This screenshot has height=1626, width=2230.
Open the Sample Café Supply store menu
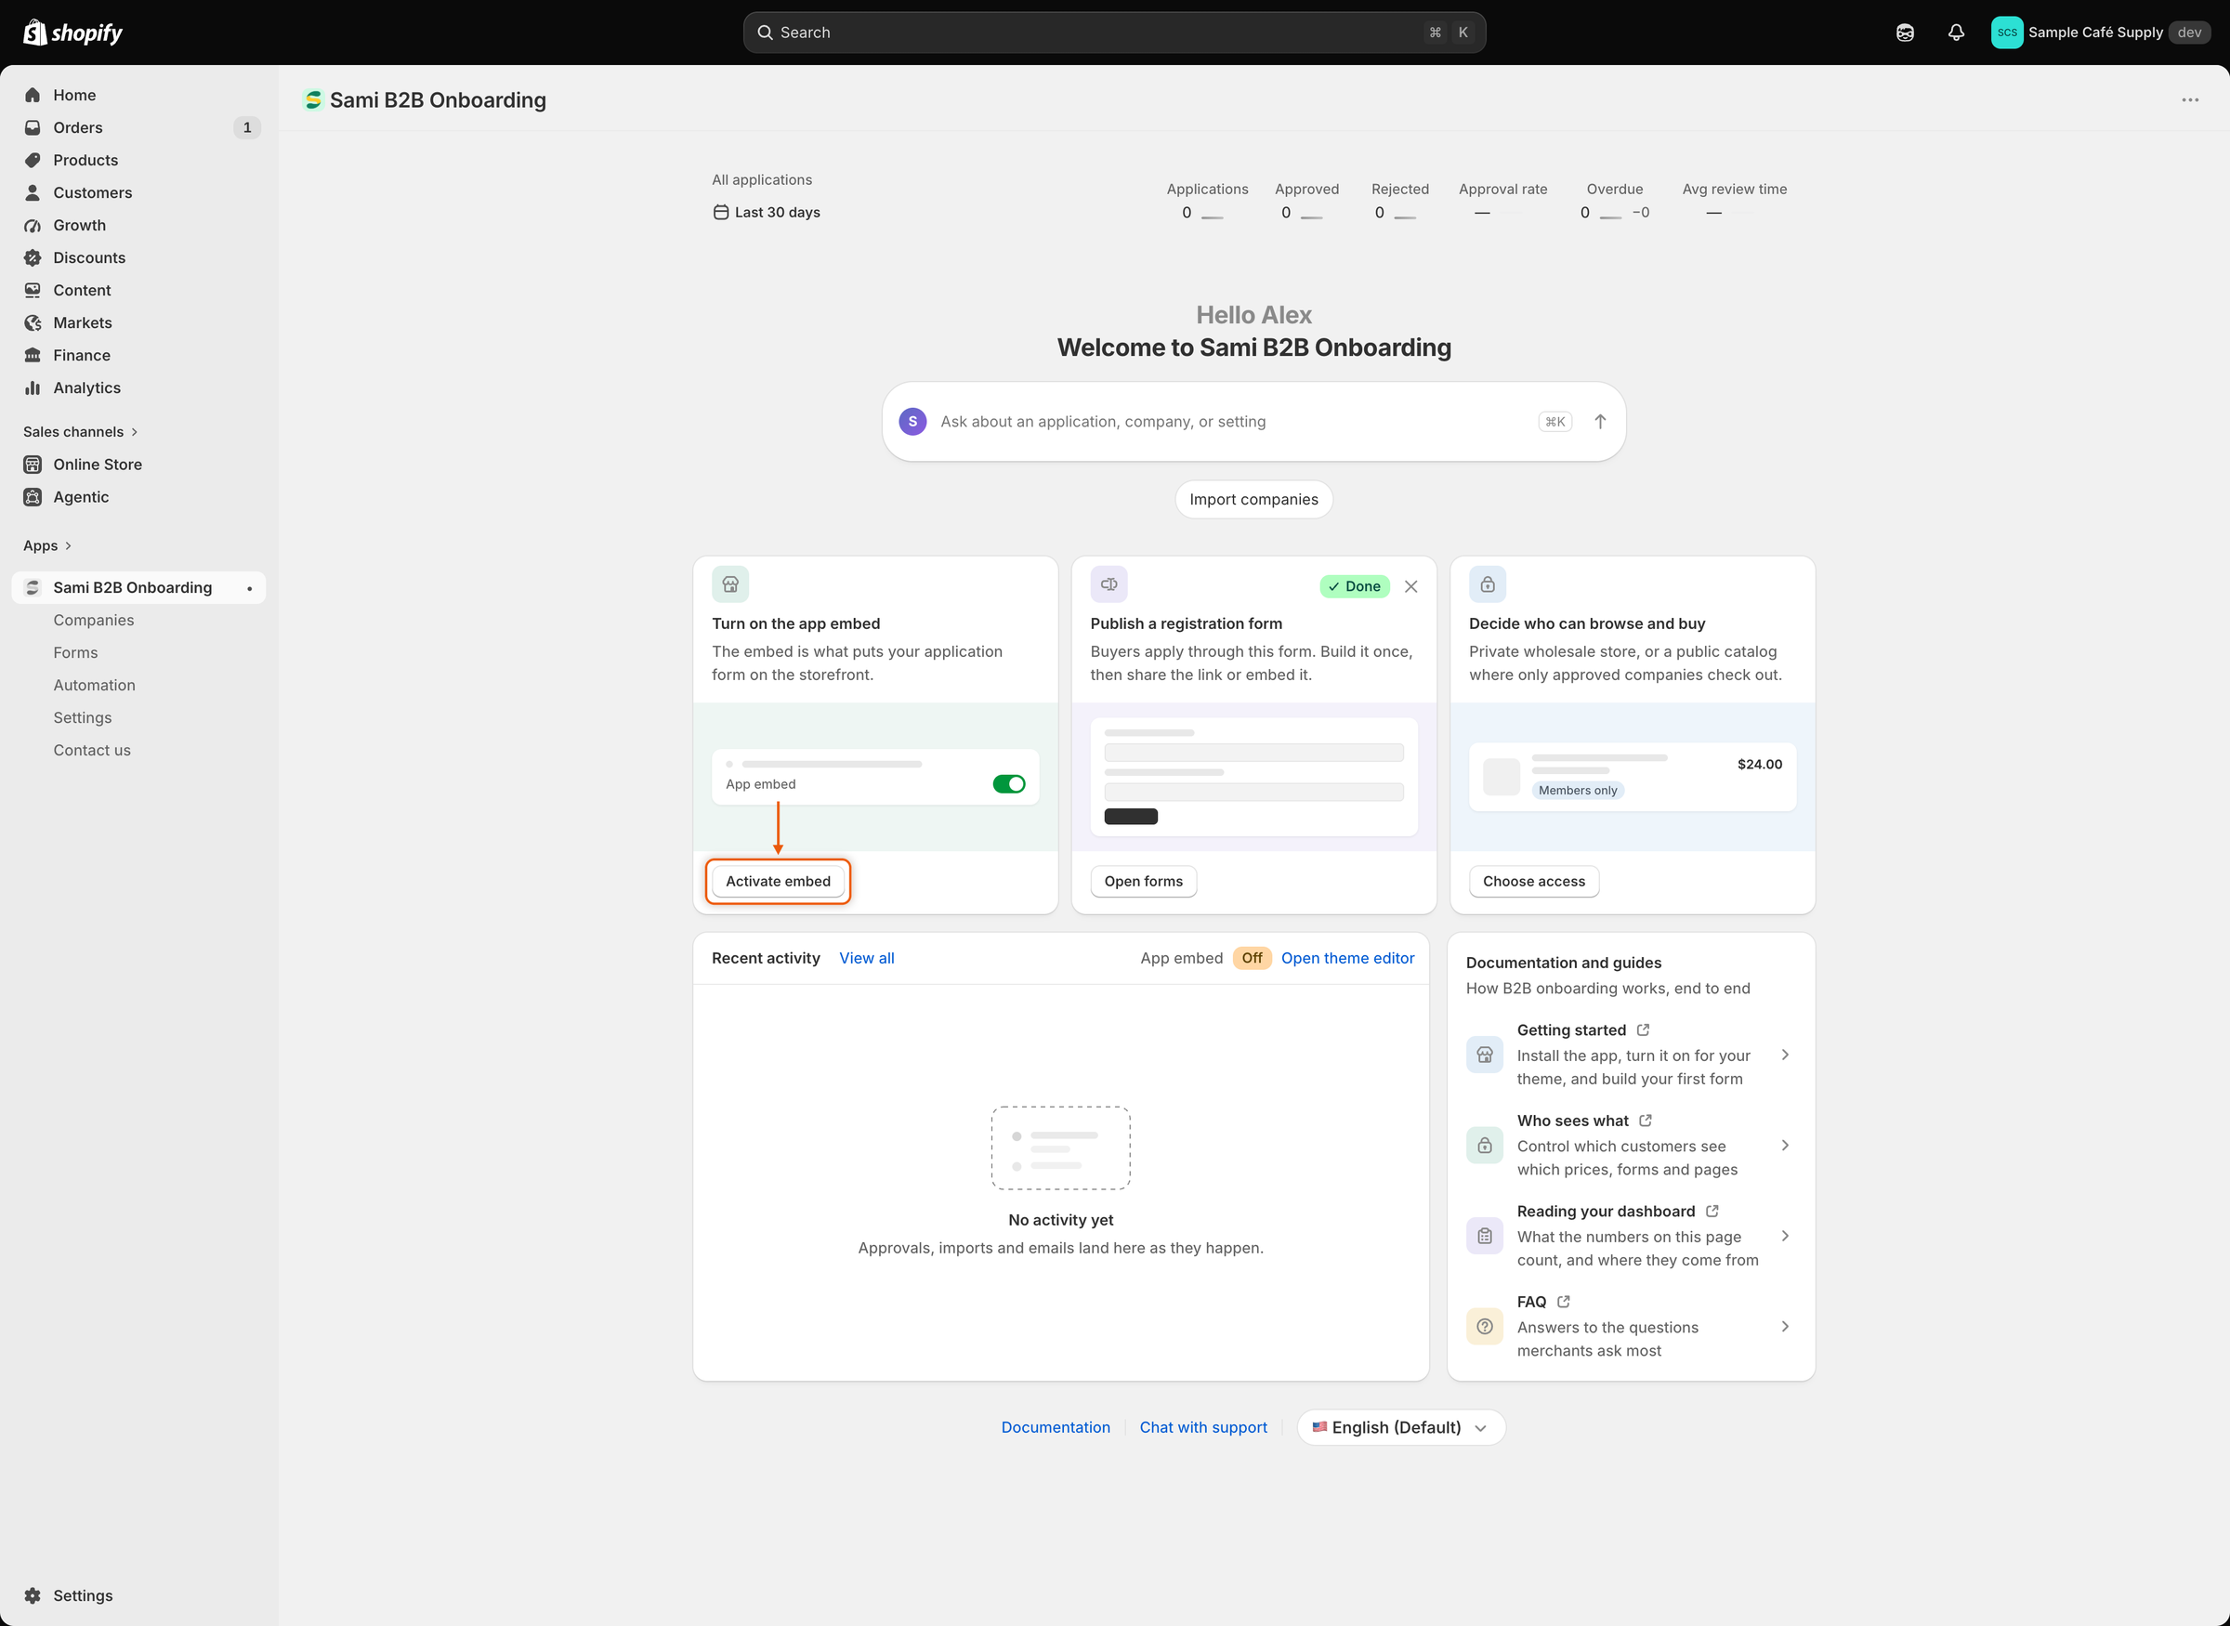(2100, 33)
